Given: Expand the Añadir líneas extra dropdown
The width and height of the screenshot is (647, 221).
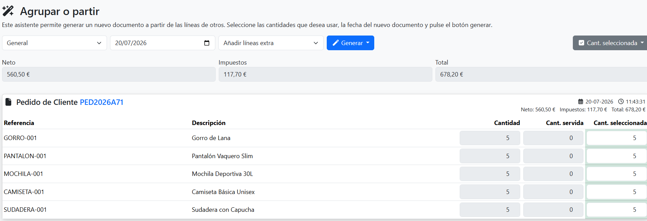Looking at the screenshot, I should click(271, 43).
